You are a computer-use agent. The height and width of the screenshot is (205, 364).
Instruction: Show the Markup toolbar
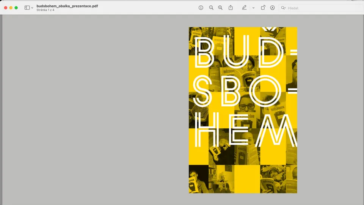click(x=272, y=8)
